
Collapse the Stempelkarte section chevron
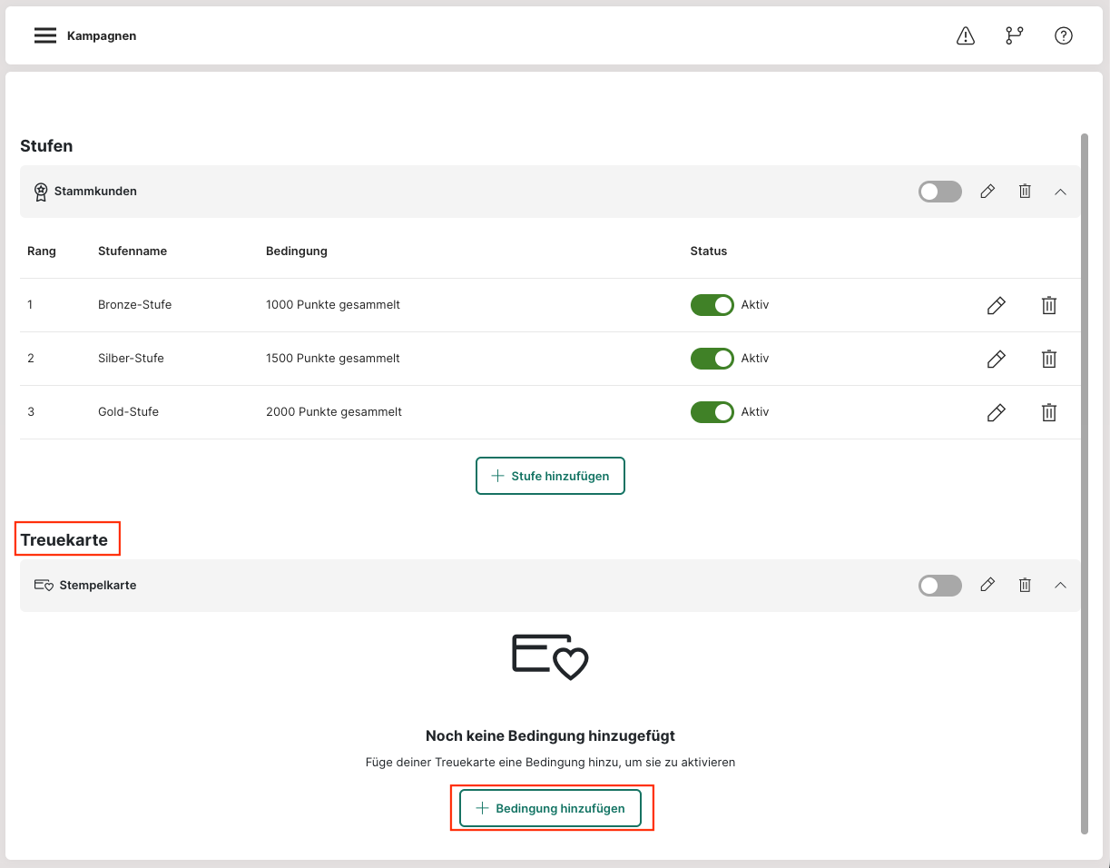(x=1060, y=586)
